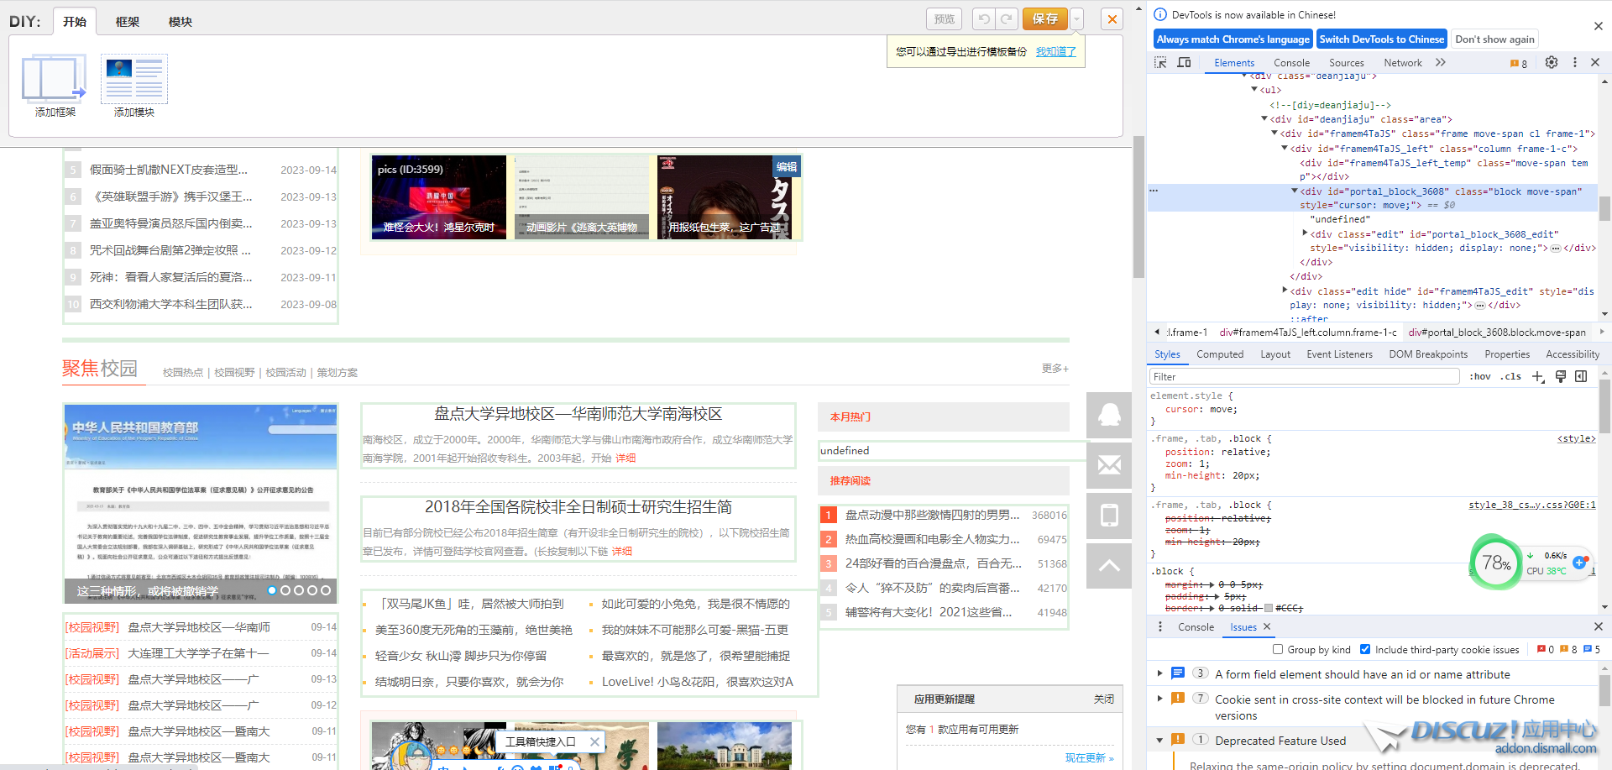This screenshot has height=770, width=1612.
Task: Open the Event Listeners tab
Action: click(x=1339, y=354)
